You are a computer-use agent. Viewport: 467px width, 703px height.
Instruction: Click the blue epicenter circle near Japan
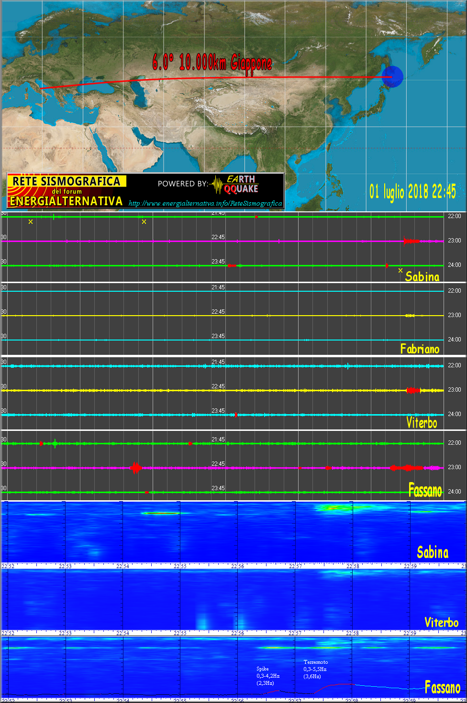point(392,77)
